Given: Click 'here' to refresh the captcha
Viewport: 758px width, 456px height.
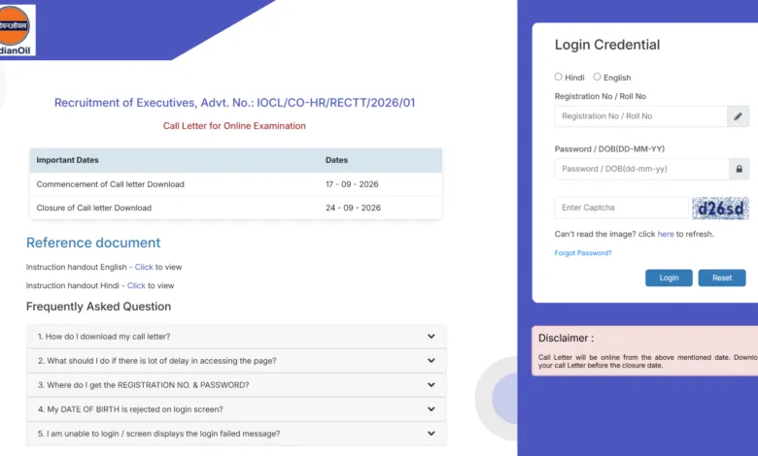Looking at the screenshot, I should point(665,234).
